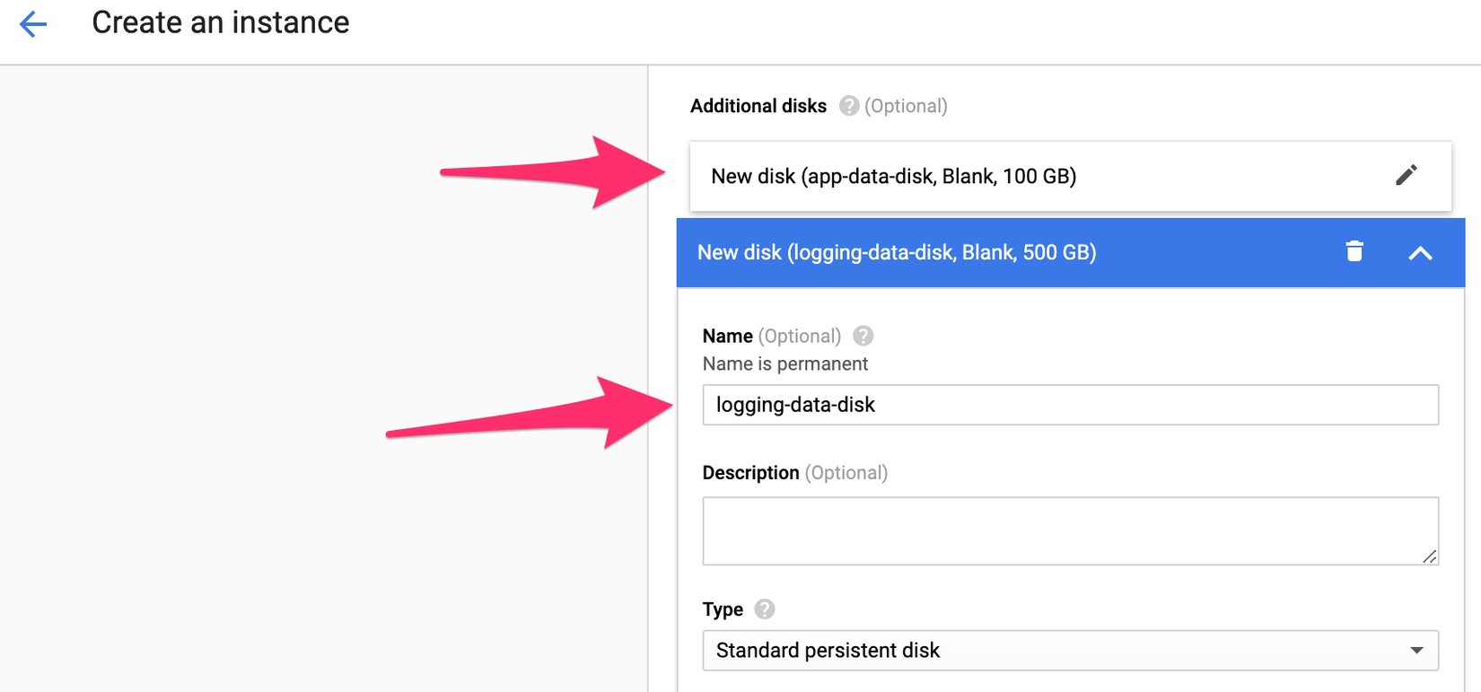Image resolution: width=1481 pixels, height=692 pixels.
Task: Delete logging-data-disk with the trash icon
Action: click(x=1354, y=252)
